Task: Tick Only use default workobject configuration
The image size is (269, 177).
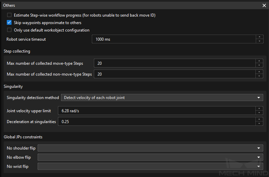Action: coord(9,30)
